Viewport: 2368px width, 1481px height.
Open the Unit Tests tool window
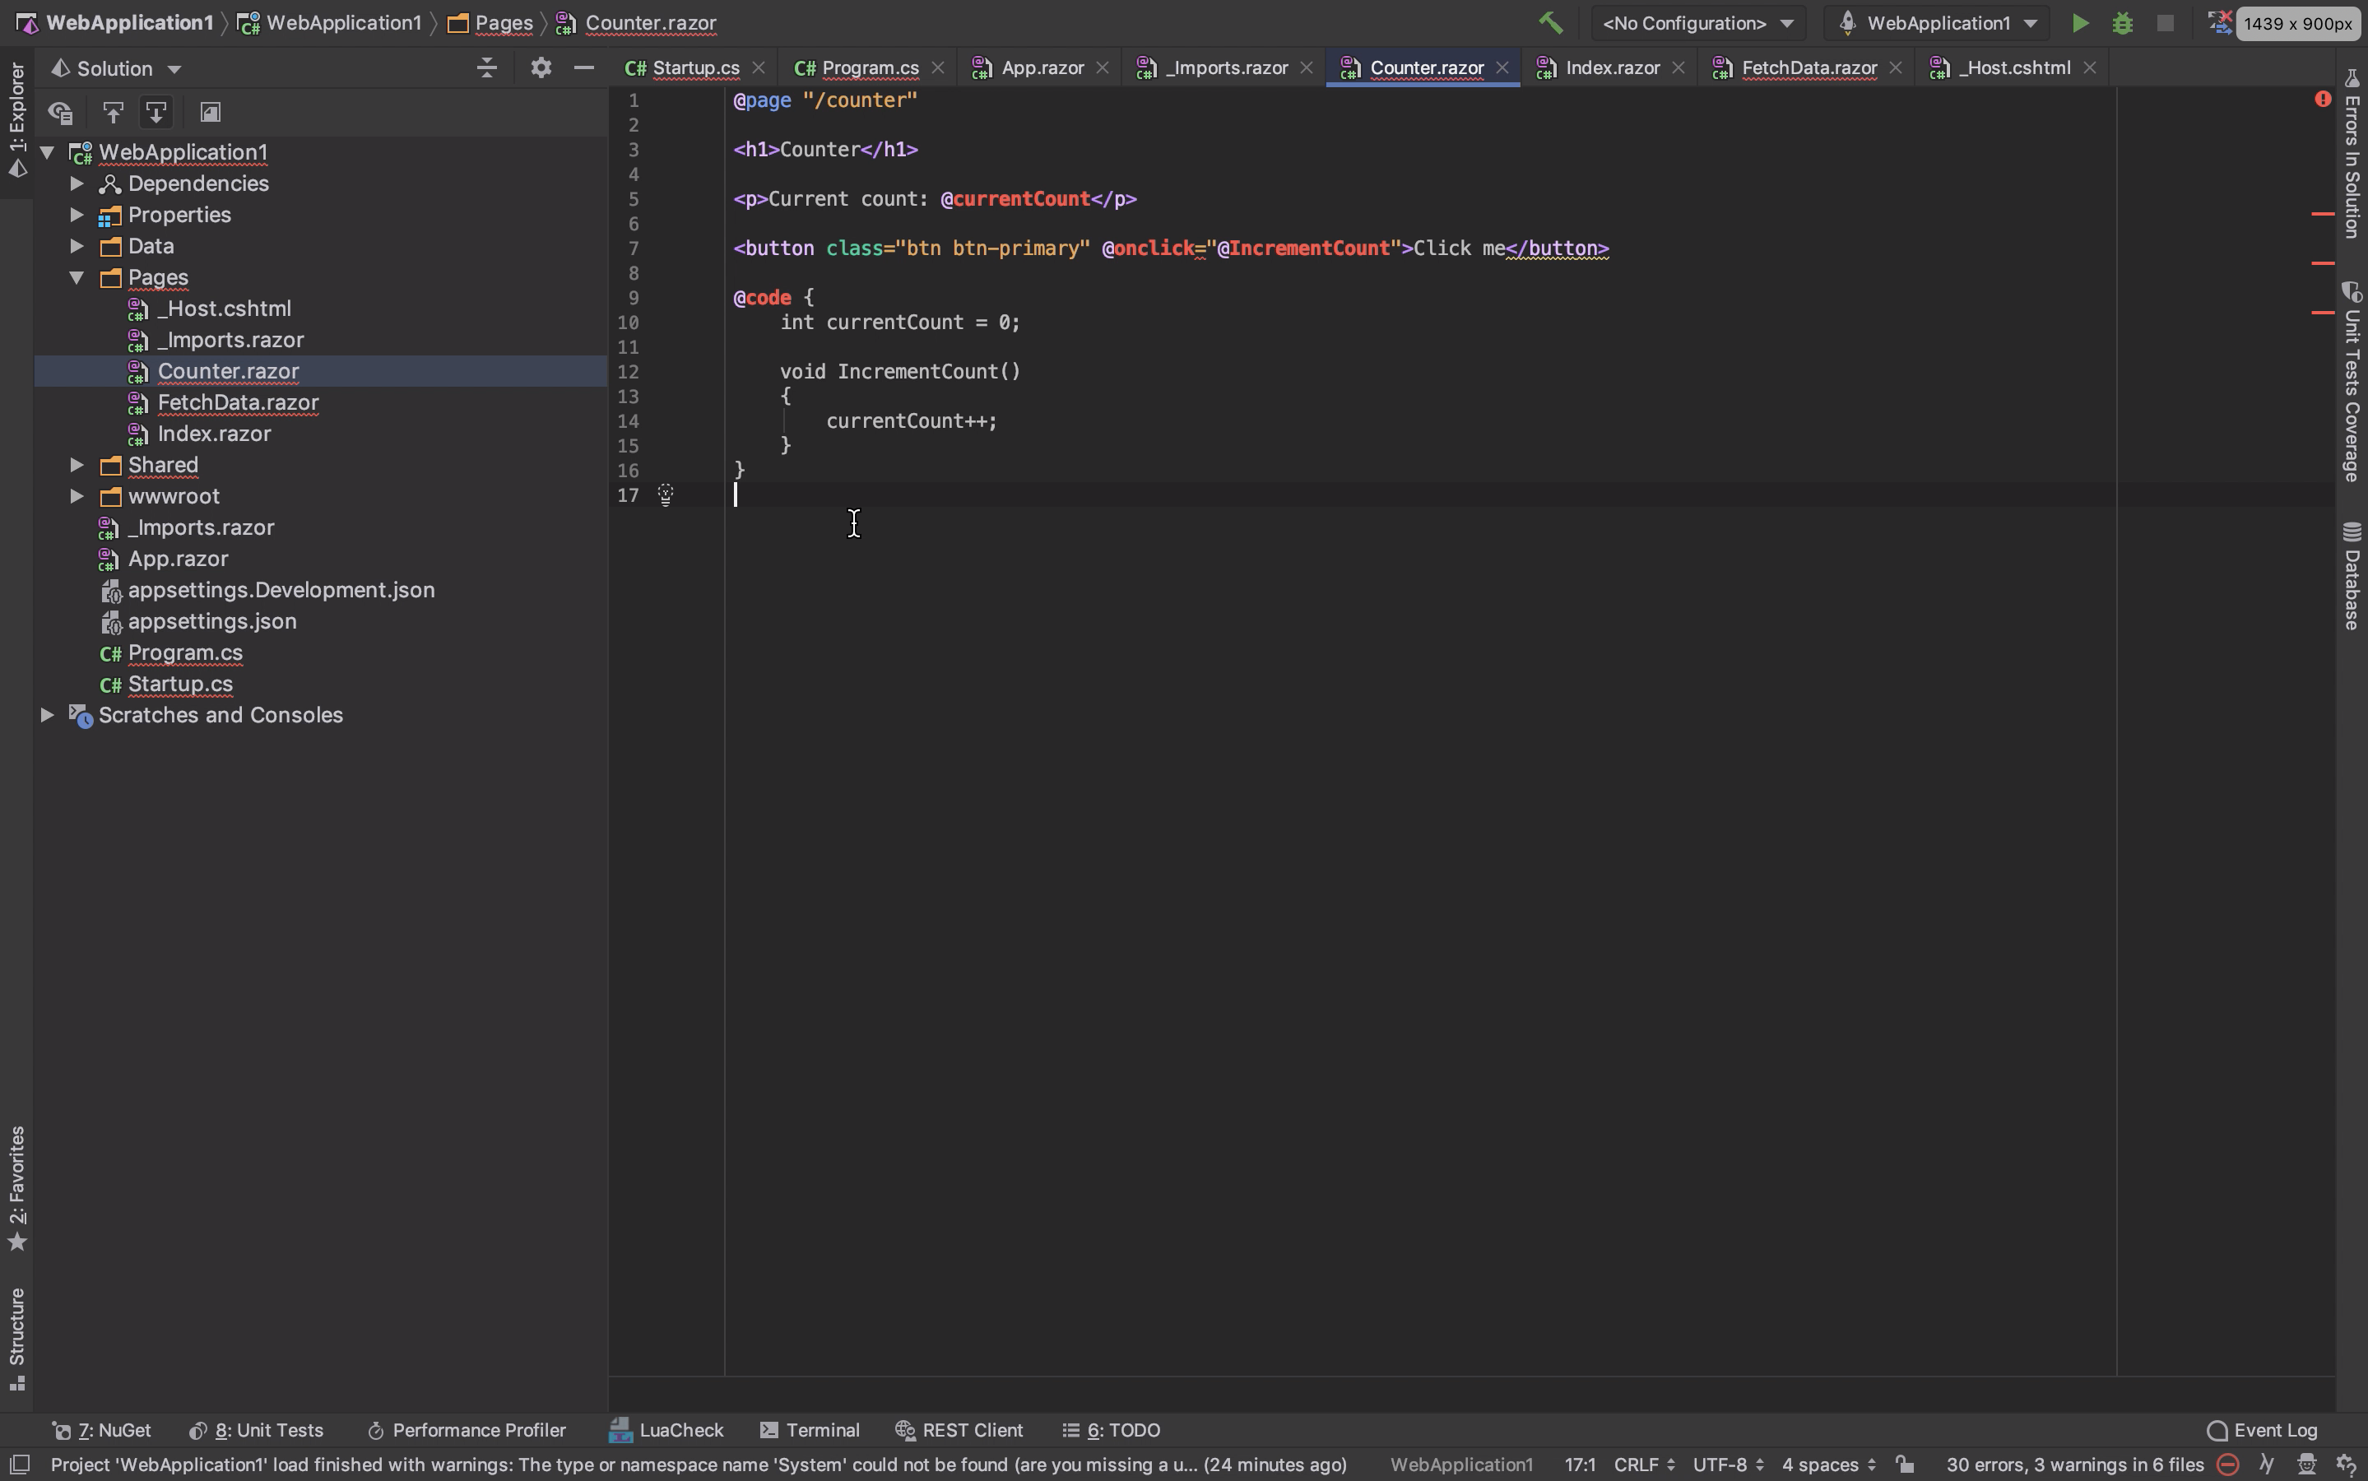coord(256,1430)
